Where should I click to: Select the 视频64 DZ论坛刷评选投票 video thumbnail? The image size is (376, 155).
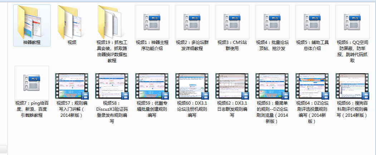pos(312,86)
